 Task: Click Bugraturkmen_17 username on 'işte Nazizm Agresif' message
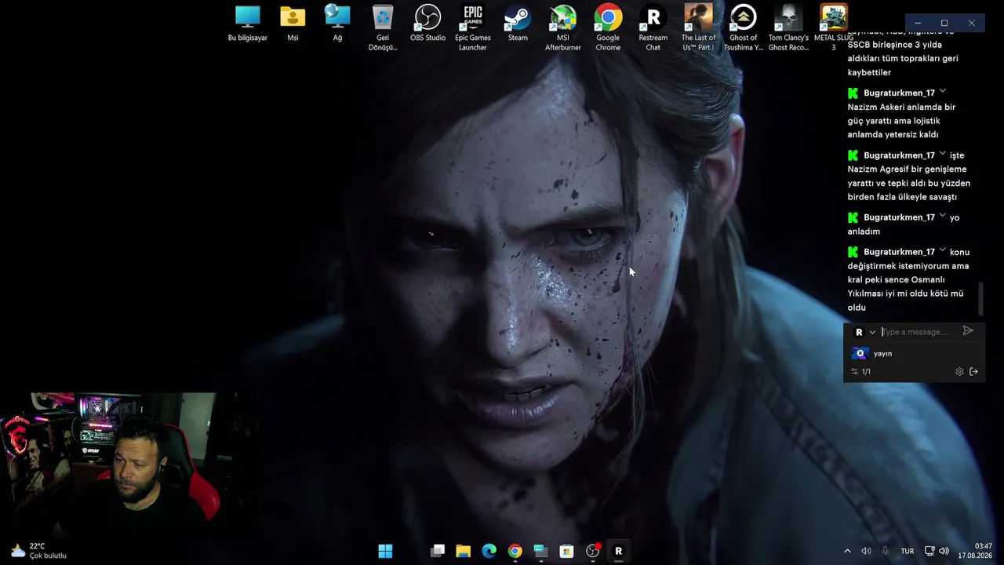(x=899, y=155)
